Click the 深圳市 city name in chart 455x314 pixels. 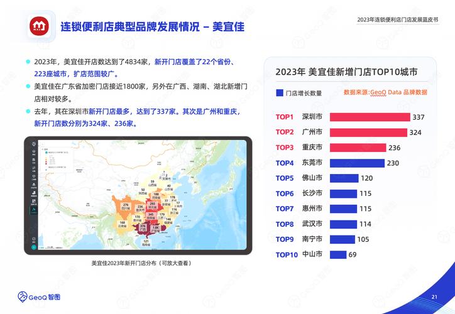coord(312,117)
